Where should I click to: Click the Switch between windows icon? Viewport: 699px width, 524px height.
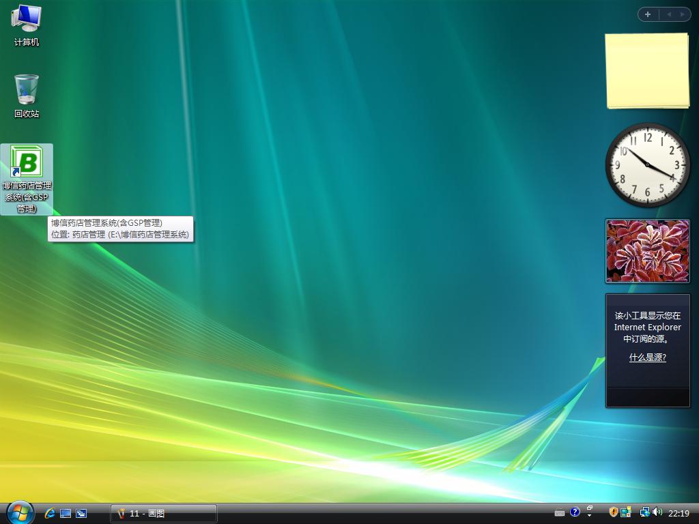[81, 513]
